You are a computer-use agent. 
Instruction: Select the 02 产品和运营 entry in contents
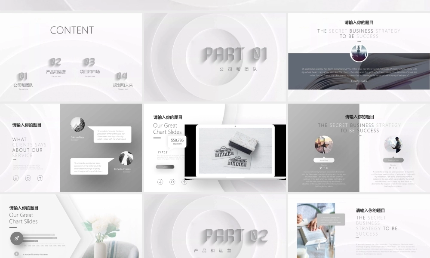[56, 68]
